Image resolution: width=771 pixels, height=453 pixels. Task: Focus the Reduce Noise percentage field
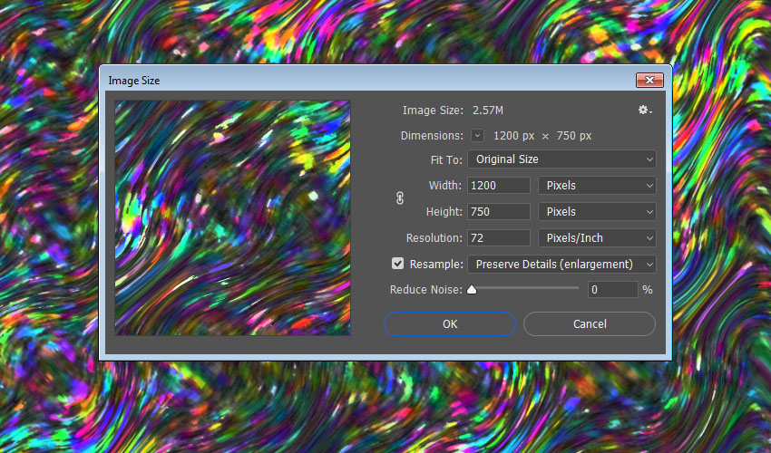[x=612, y=290]
